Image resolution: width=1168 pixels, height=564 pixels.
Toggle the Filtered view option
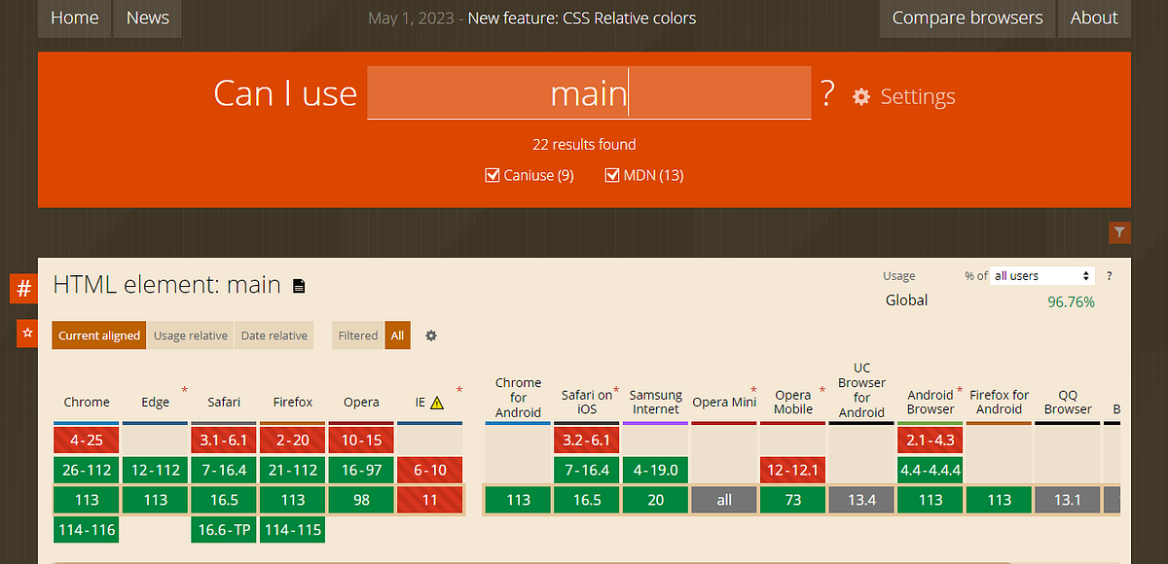357,335
